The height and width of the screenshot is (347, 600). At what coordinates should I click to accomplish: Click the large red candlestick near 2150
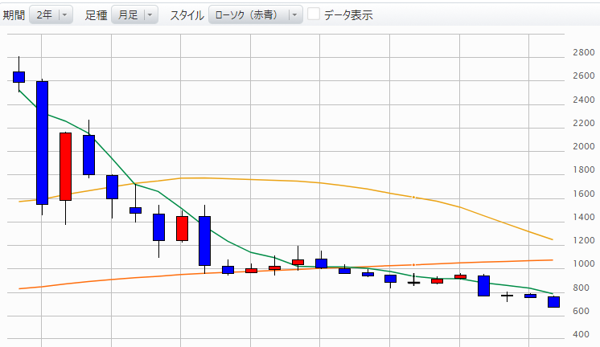pos(65,166)
